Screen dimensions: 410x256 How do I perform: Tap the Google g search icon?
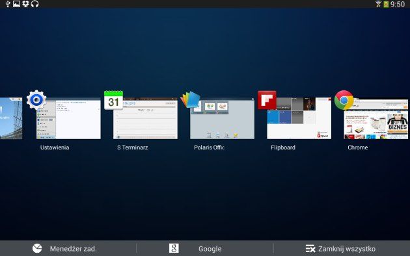pos(174,248)
